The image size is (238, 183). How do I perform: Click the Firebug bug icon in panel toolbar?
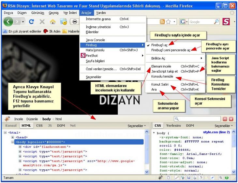point(7,119)
